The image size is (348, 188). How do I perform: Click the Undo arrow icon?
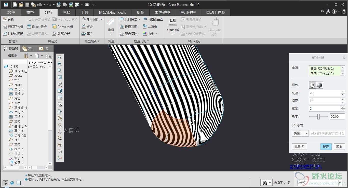pyautogui.click(x=39, y=5)
